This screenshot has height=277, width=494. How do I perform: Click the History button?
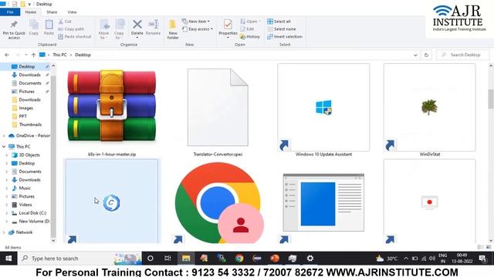click(x=250, y=36)
